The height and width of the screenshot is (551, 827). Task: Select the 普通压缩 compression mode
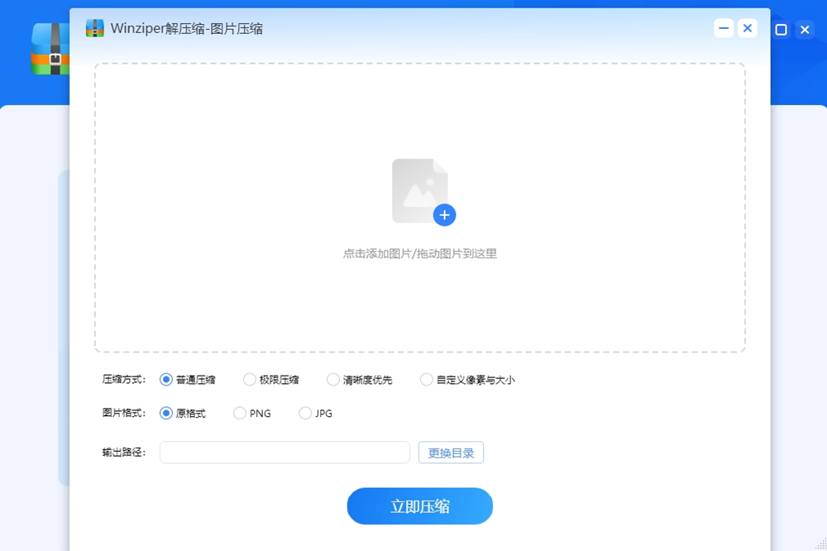pyautogui.click(x=165, y=379)
